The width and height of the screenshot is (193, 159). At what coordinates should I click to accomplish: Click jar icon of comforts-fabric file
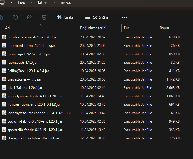[4, 37]
